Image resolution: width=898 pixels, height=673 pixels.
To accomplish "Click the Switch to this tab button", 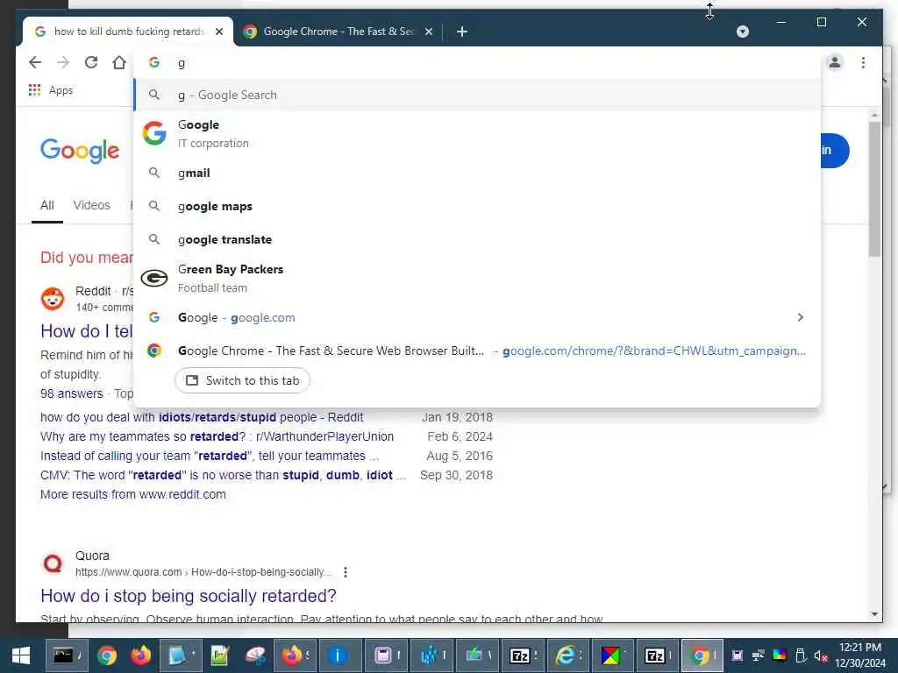I will (242, 380).
